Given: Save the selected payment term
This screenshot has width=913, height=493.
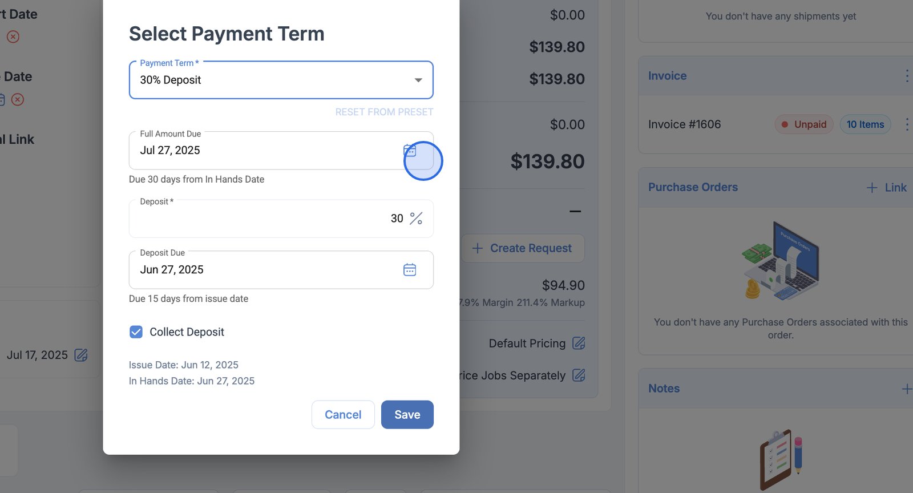Looking at the screenshot, I should pos(407,415).
